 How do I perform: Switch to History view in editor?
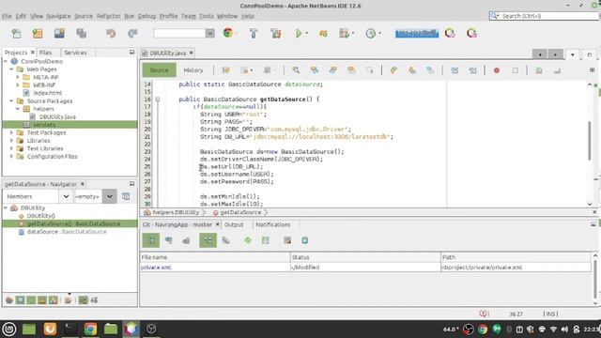pos(193,70)
